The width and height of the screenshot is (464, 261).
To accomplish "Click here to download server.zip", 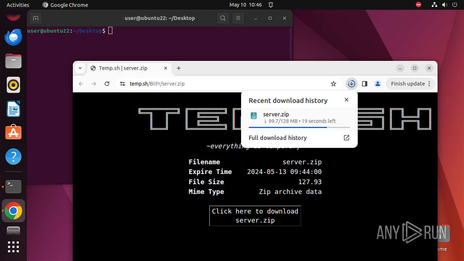I will pyautogui.click(x=255, y=216).
